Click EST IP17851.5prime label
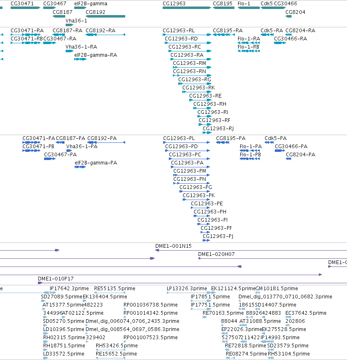The width and height of the screenshot is (347, 360). [210, 297]
